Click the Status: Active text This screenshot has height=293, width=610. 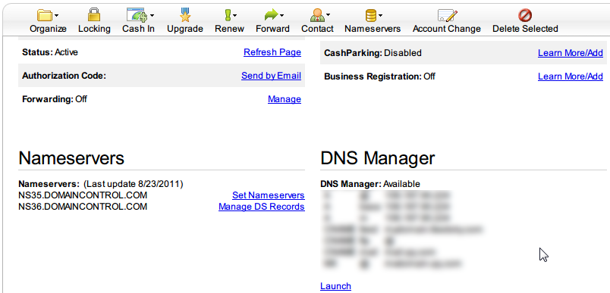click(x=50, y=52)
